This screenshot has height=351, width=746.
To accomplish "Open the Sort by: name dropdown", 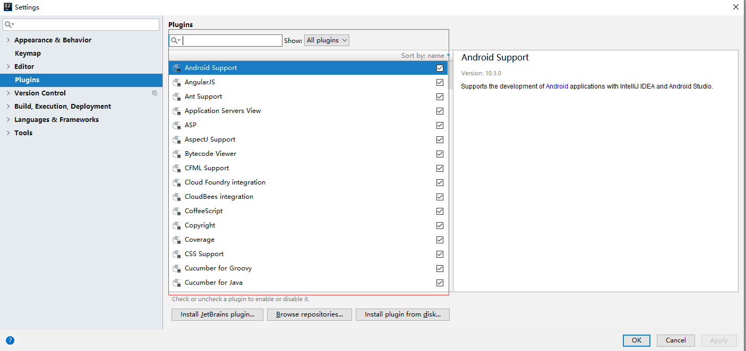I will coord(423,55).
